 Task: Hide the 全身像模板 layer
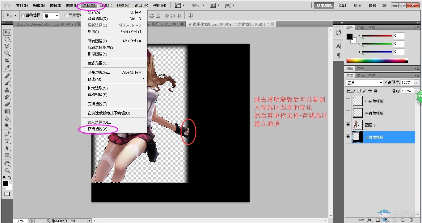[348, 137]
